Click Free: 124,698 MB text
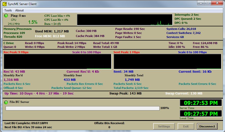 (x=205, y=43)
